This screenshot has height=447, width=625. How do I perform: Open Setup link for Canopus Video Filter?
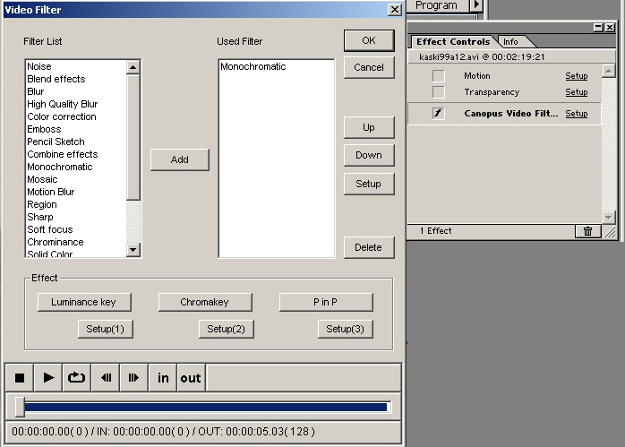pos(577,114)
